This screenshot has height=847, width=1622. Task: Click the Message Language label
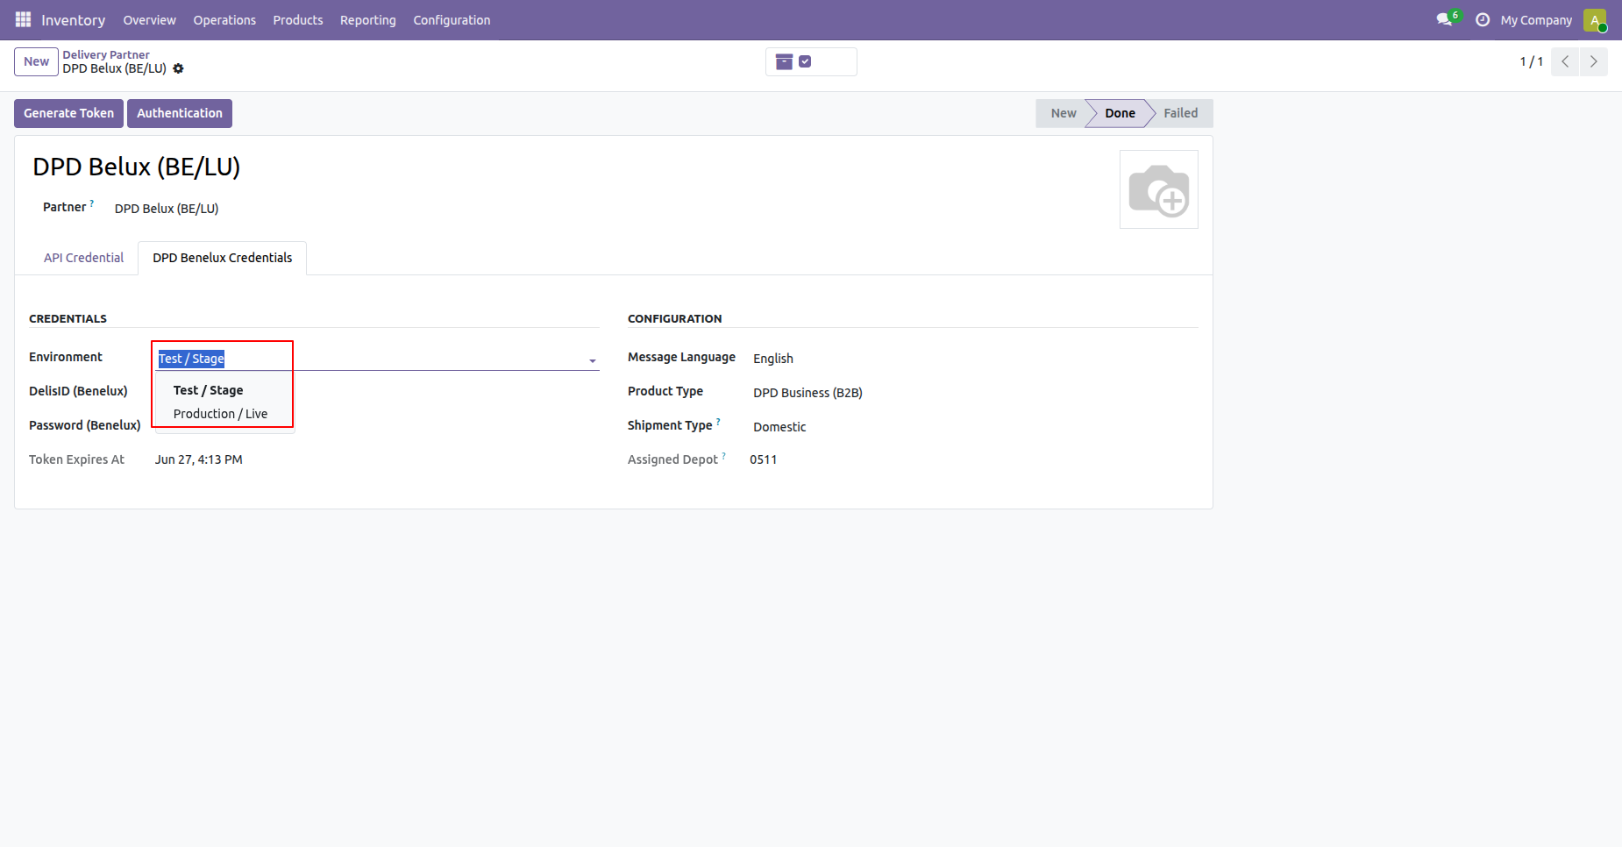point(681,357)
